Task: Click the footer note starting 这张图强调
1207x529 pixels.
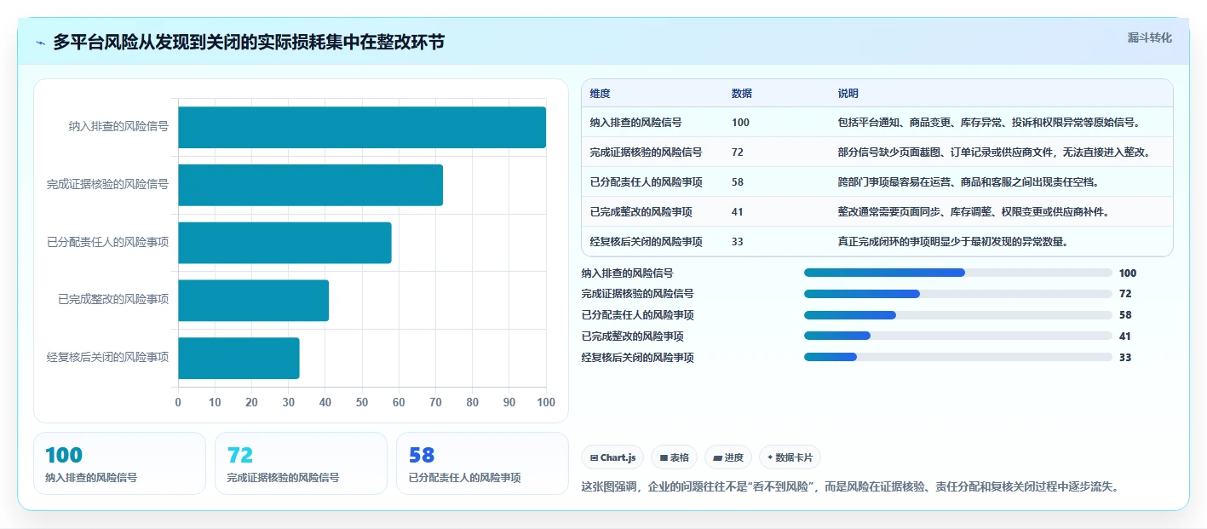Action: pos(849,487)
